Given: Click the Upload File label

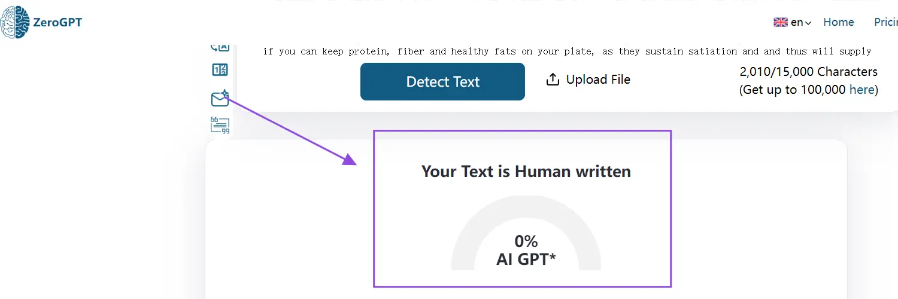Looking at the screenshot, I should [x=598, y=80].
